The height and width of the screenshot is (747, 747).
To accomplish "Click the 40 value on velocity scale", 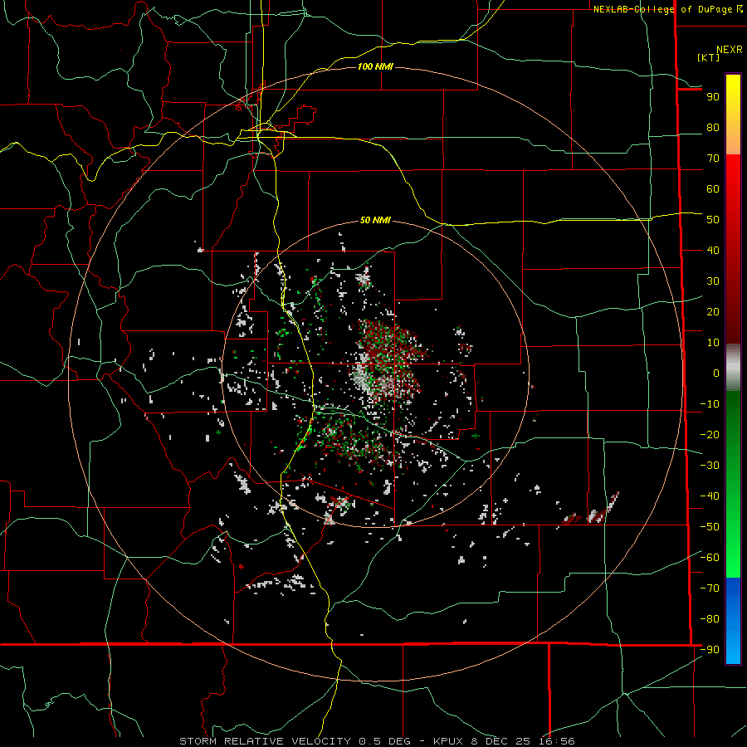I will click(713, 251).
